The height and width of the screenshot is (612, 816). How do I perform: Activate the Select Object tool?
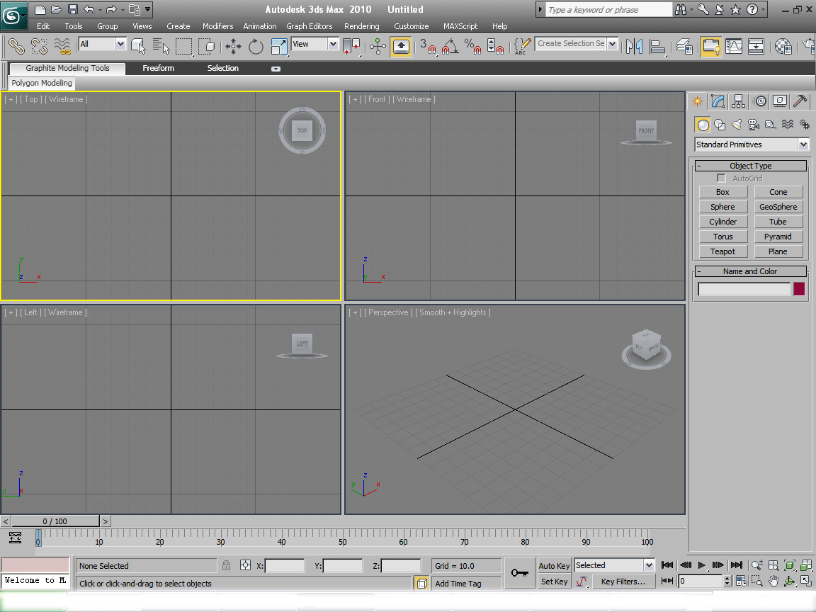(x=138, y=46)
